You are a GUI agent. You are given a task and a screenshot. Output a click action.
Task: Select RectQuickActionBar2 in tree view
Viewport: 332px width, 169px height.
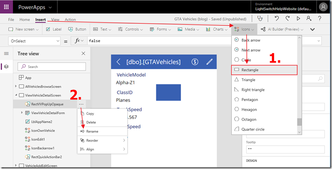pyautogui.click(x=44, y=157)
